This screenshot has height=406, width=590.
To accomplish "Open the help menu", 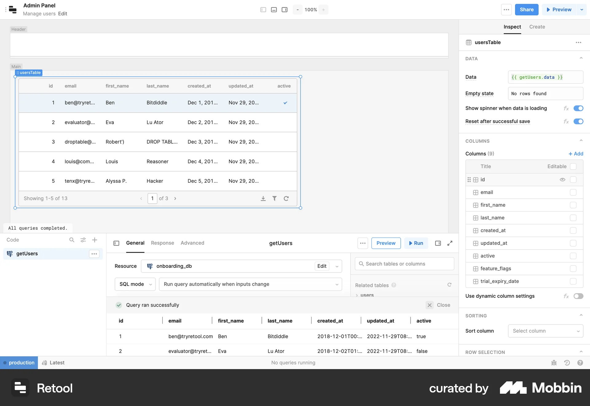I will (x=580, y=363).
